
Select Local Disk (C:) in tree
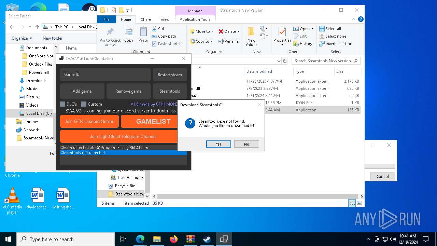pos(36,113)
